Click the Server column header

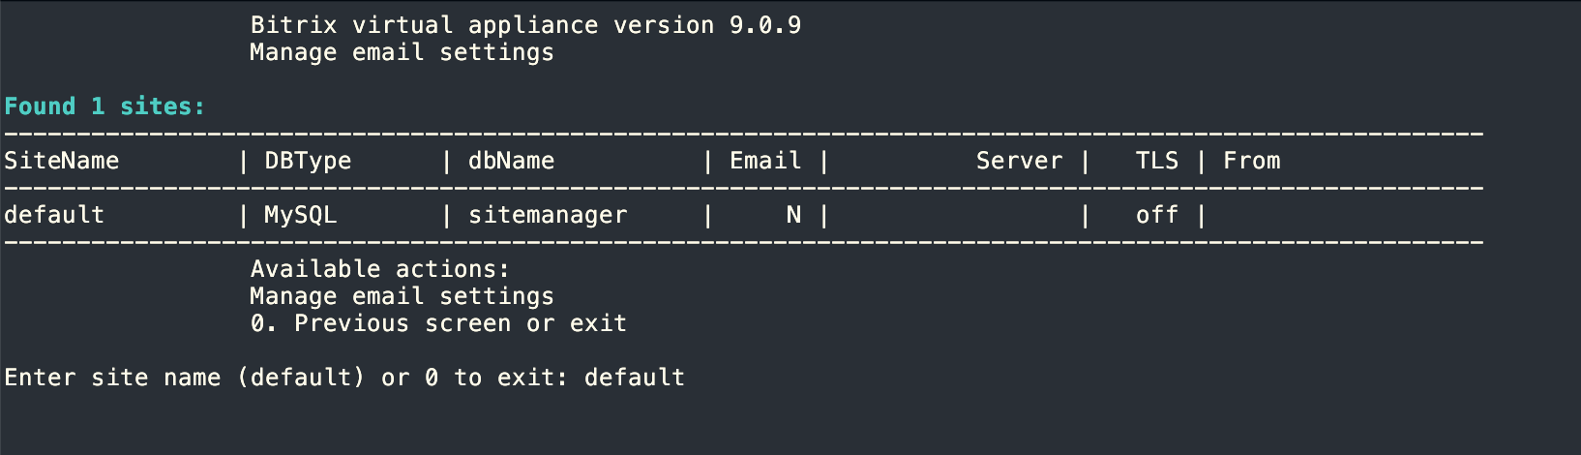[x=1019, y=161]
